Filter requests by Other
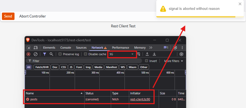Screen dimensions: 246x108 [x=144, y=67]
